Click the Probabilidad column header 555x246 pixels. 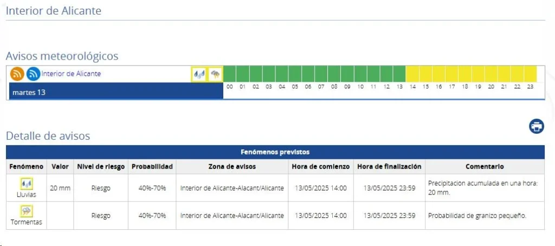pyautogui.click(x=152, y=166)
